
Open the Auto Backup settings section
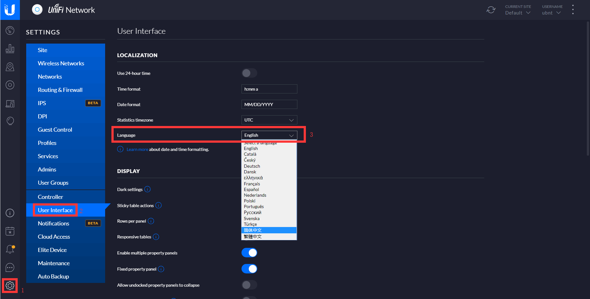53,277
